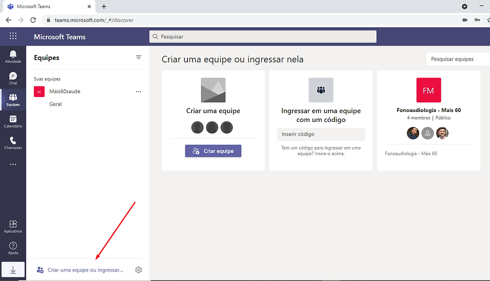Show more apps ellipsis in sidebar
This screenshot has height=281, width=490.
pos(13,164)
